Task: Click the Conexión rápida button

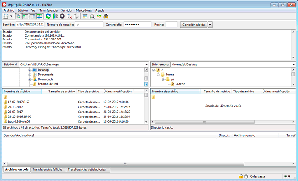Action: point(194,25)
